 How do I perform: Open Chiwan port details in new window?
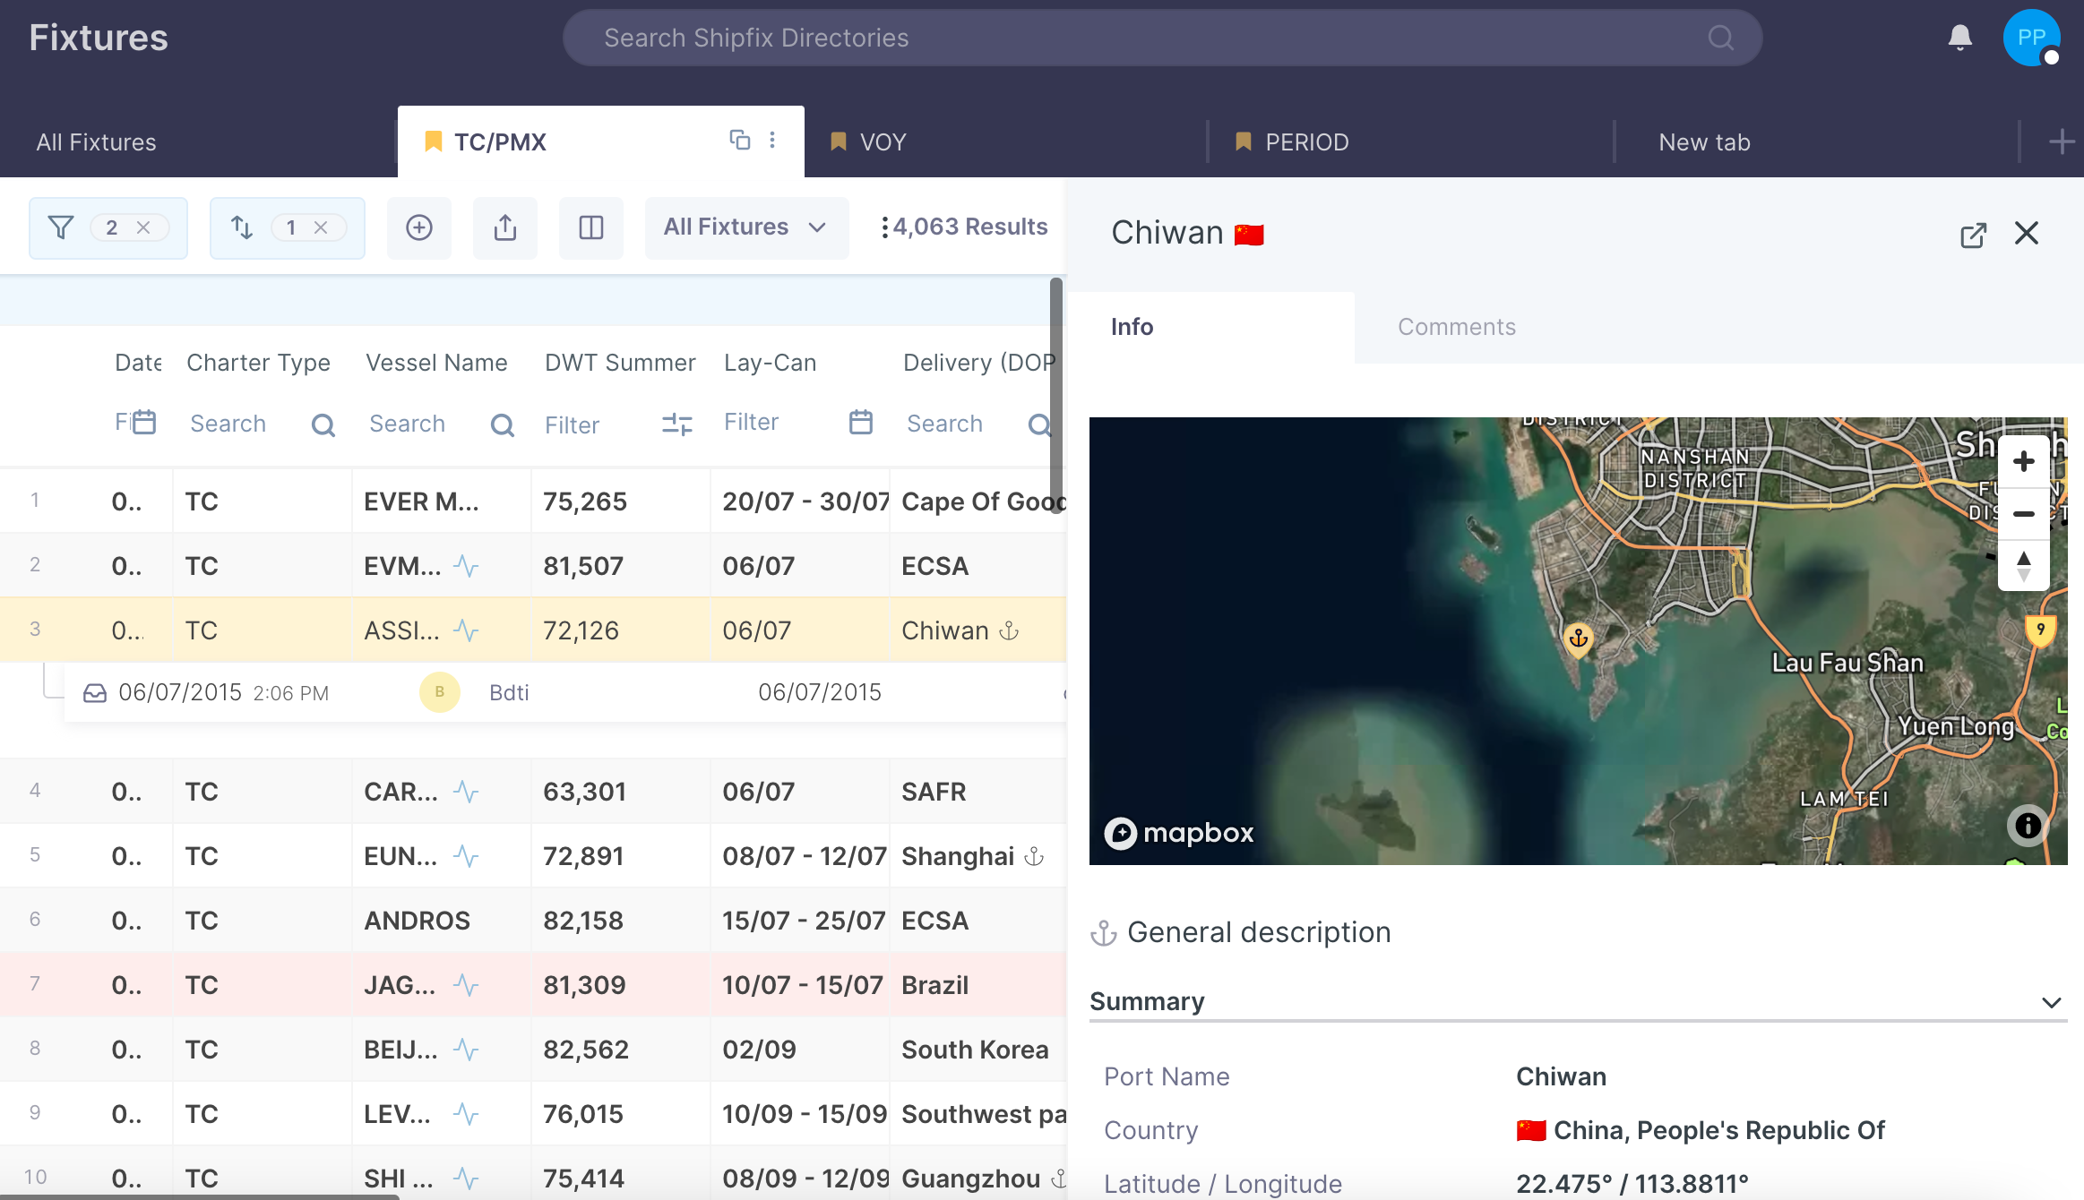tap(1973, 235)
